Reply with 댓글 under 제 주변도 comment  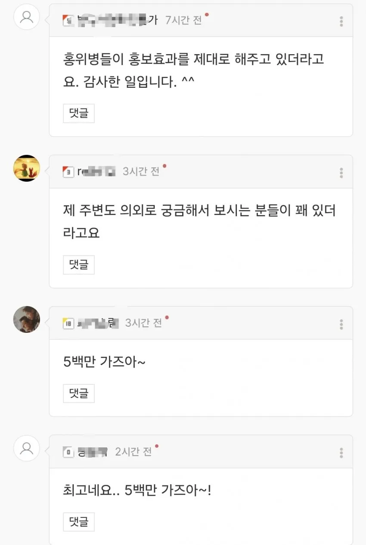coord(79,265)
